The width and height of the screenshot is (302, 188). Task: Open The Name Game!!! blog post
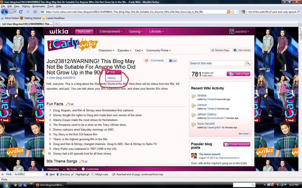pyautogui.click(x=210, y=154)
